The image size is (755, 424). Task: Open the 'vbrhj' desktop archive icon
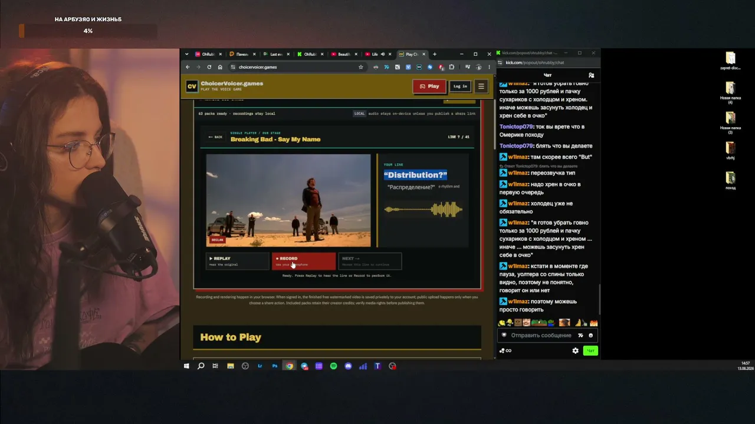tap(730, 151)
